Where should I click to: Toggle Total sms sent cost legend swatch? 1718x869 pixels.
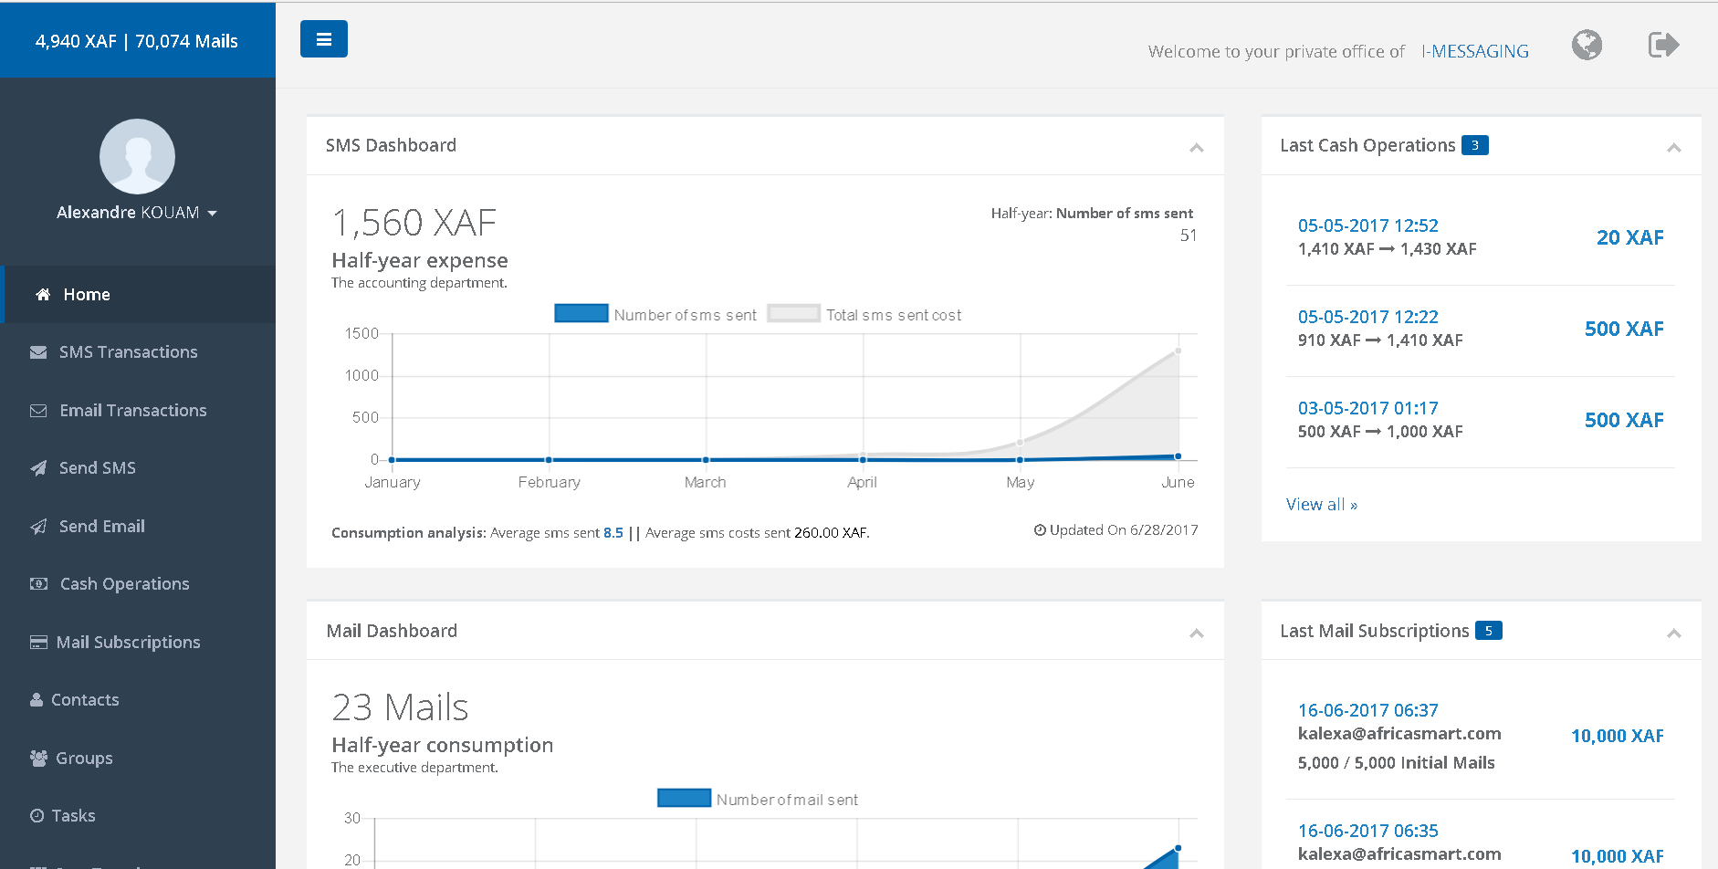click(x=793, y=314)
